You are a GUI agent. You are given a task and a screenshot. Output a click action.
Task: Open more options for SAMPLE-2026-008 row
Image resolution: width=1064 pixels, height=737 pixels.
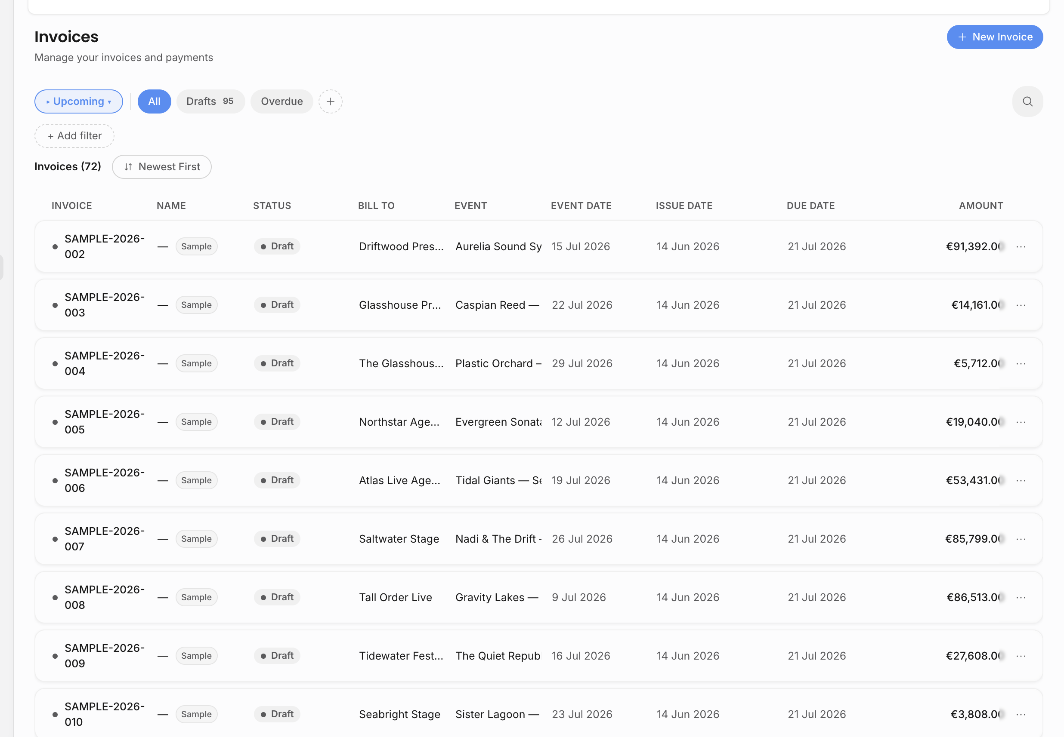pyautogui.click(x=1021, y=598)
